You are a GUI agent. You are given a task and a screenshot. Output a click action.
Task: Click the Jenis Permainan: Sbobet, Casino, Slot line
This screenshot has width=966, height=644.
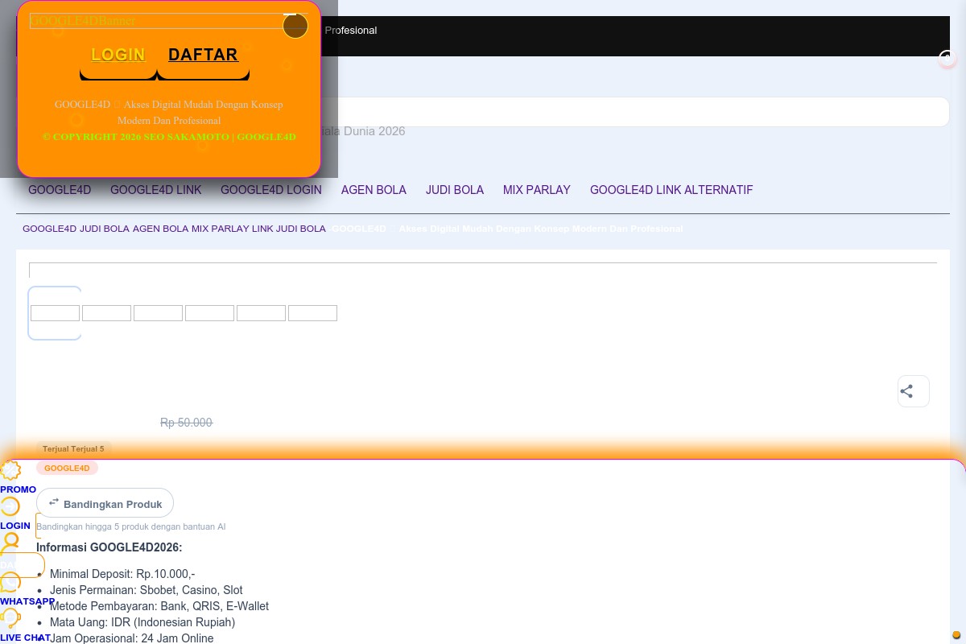pos(147,590)
